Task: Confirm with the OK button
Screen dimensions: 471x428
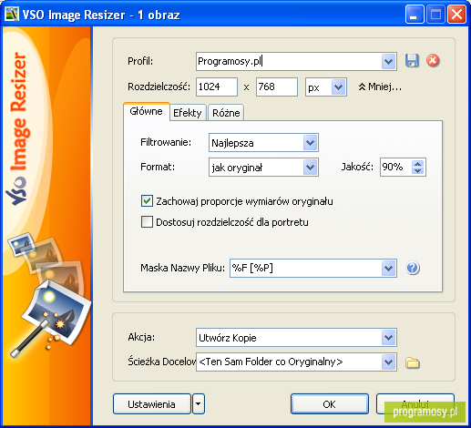Action: click(330, 404)
